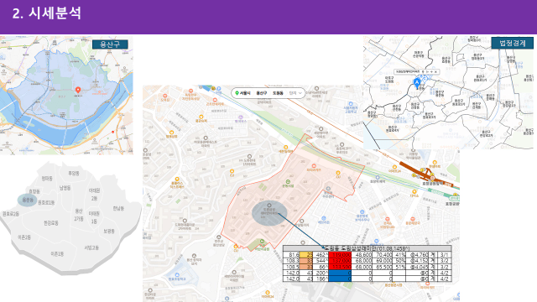
Task: Click the blue oval highlighting 용문동
Action: click(28, 200)
